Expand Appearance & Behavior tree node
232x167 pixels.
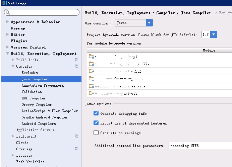tap(8, 22)
